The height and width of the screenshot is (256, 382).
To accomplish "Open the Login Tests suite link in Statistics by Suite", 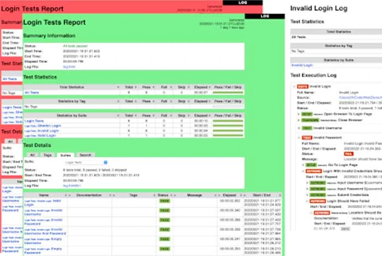I will tap(34, 121).
